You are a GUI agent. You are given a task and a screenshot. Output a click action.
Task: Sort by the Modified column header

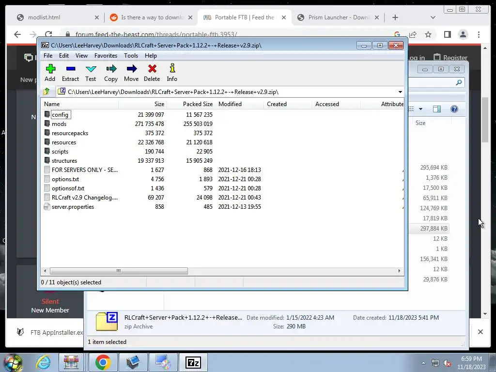(x=239, y=104)
